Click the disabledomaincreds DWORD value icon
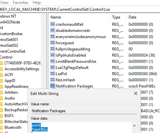Viewport: 160px width, 133px height. point(52,31)
